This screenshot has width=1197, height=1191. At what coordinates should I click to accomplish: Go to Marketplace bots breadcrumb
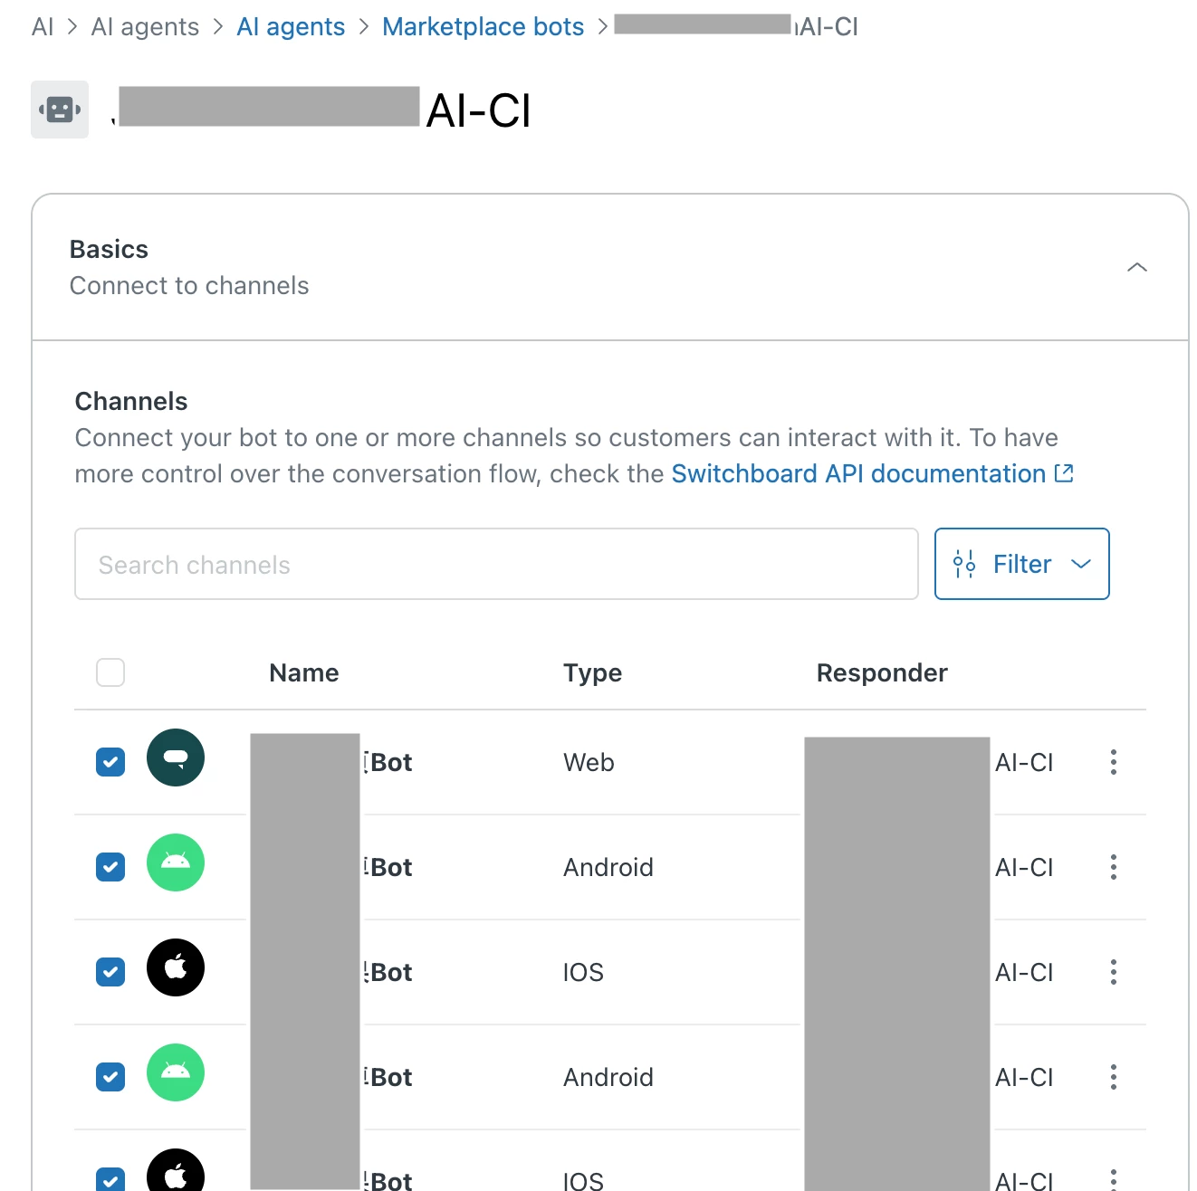(x=483, y=27)
